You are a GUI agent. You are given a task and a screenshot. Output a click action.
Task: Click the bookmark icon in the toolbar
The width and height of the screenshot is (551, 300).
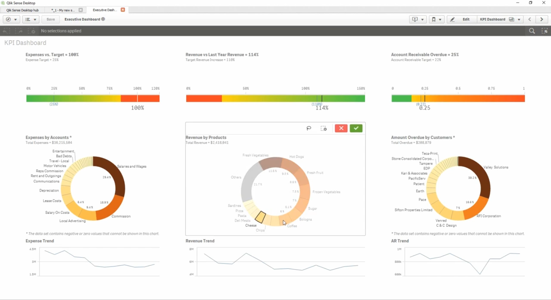point(434,19)
